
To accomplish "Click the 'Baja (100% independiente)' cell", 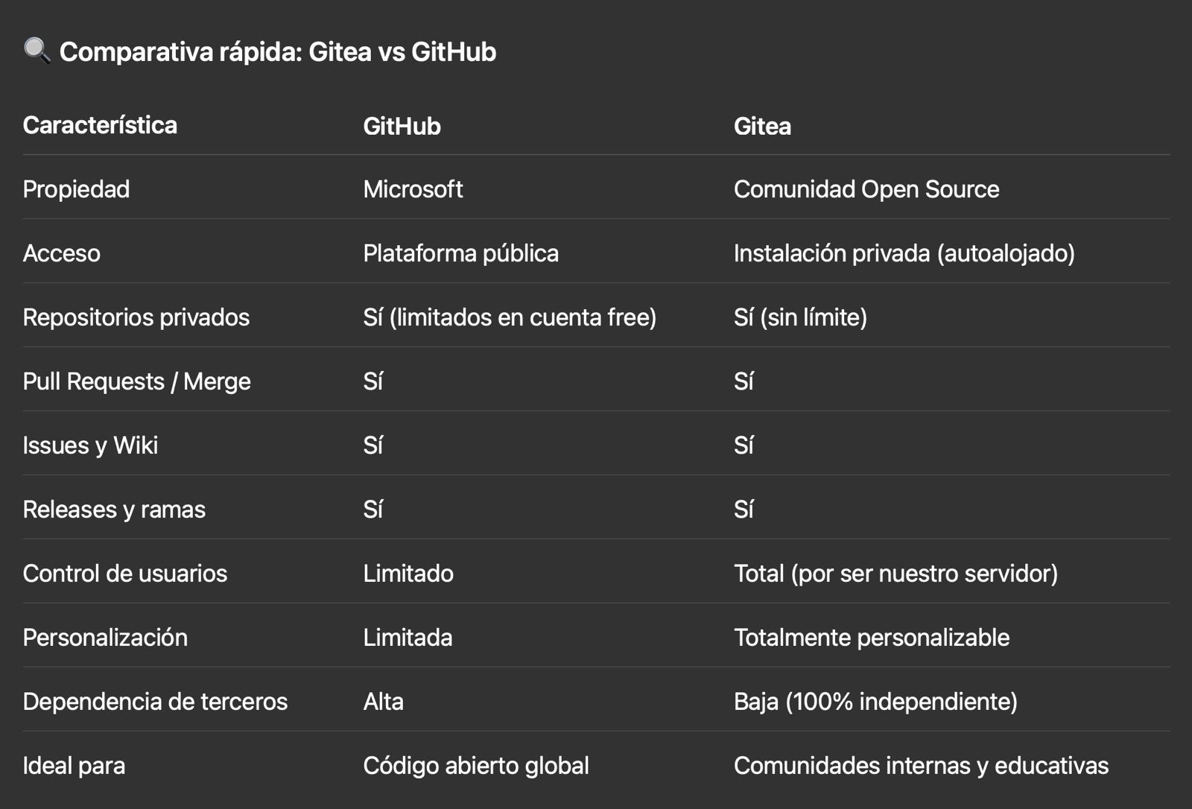I will click(x=875, y=702).
